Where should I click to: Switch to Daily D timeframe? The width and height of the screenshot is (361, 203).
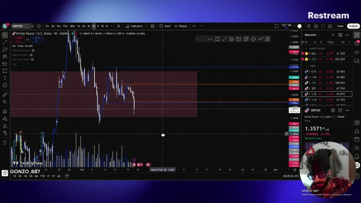coord(98,26)
